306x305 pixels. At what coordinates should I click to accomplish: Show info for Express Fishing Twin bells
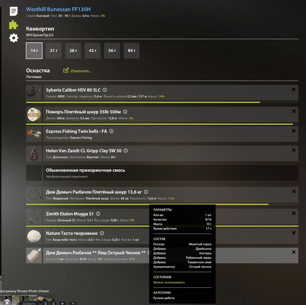click(111, 131)
